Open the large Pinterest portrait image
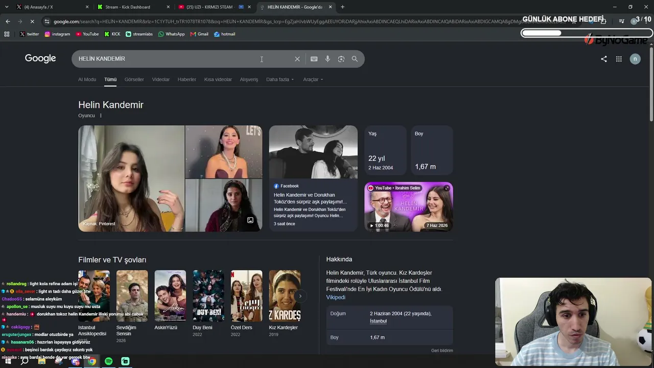The width and height of the screenshot is (654, 368). [131, 178]
